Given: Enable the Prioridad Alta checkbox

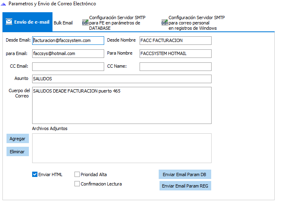Looking at the screenshot, I should click(77, 174).
